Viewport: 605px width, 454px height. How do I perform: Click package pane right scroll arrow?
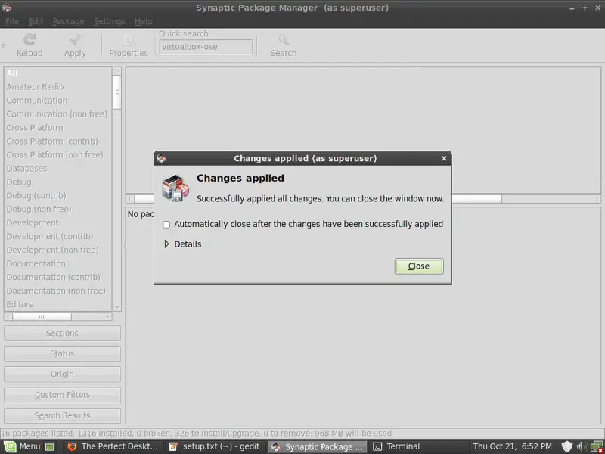pos(597,199)
